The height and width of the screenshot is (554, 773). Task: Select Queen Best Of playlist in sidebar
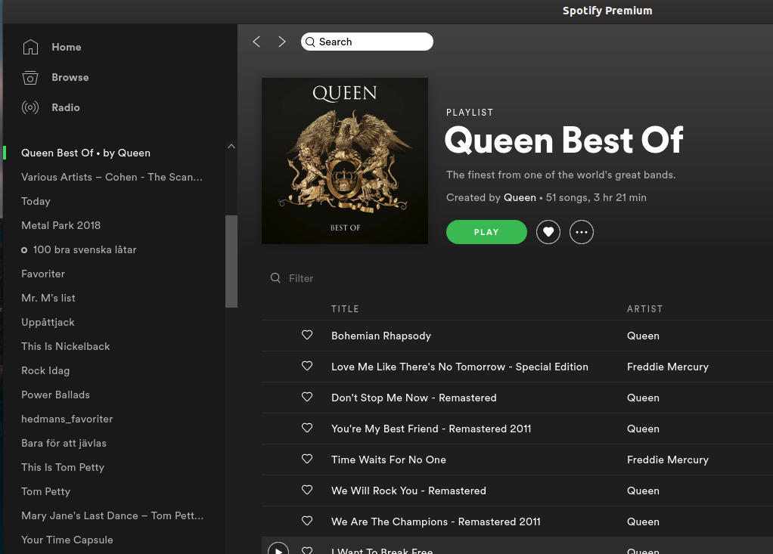(85, 153)
